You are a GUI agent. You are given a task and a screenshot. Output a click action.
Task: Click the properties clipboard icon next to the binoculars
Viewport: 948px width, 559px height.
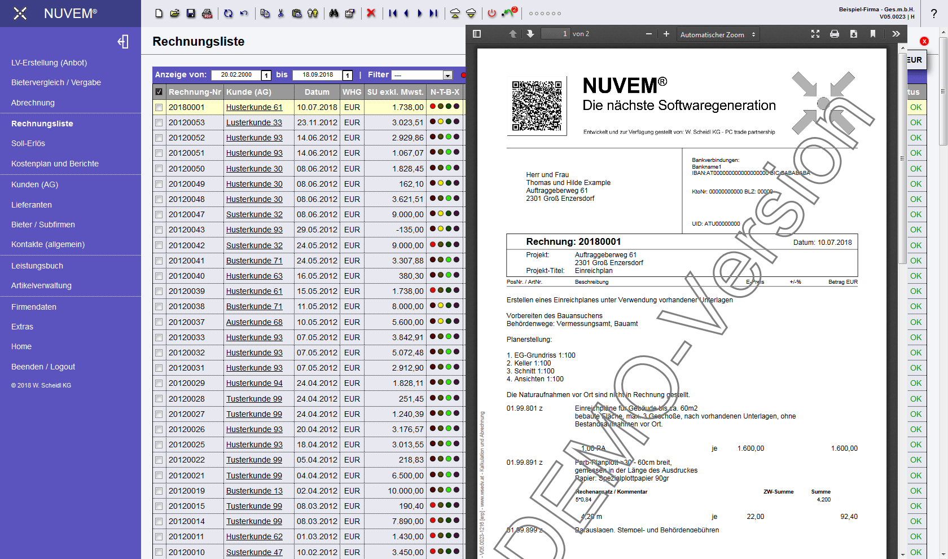click(350, 13)
